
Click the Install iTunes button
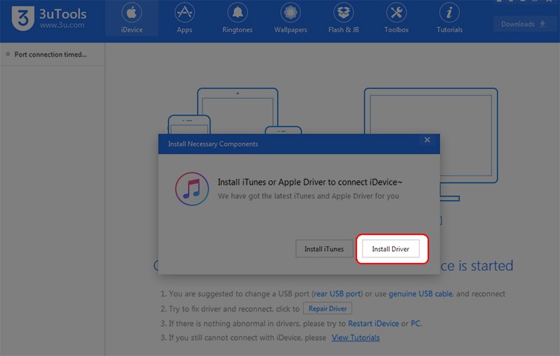tap(324, 249)
